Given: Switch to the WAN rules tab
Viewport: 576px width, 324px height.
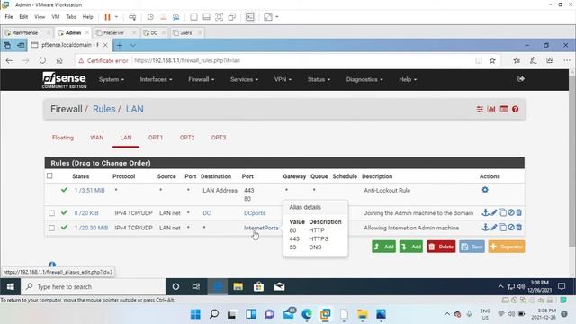Looking at the screenshot, I should click(97, 138).
